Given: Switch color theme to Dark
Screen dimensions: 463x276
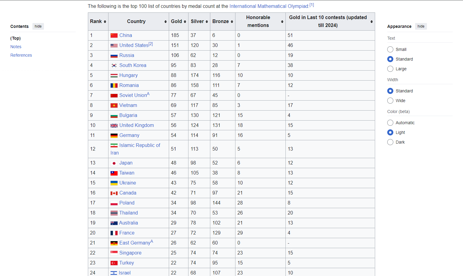Looking at the screenshot, I should point(390,142).
